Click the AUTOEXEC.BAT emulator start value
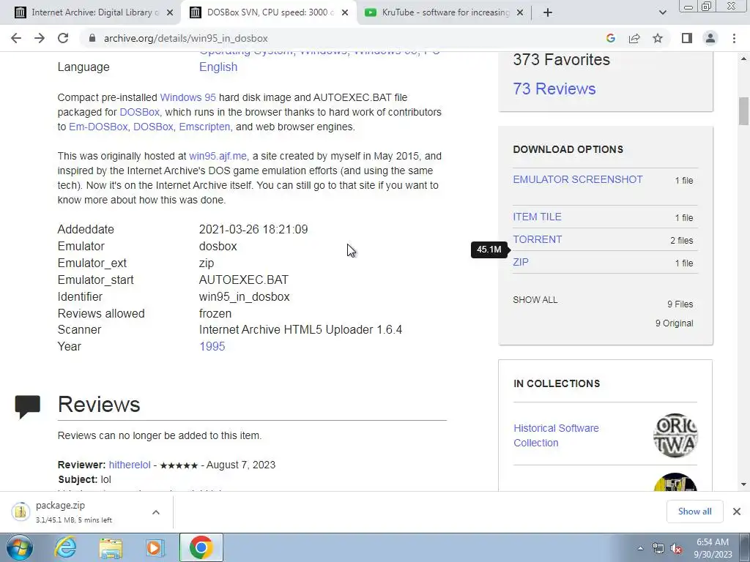 244,280
